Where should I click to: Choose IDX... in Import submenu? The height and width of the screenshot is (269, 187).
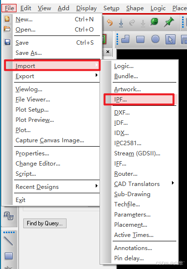pos(144,133)
